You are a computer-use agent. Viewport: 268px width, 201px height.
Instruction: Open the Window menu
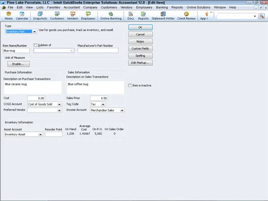[220, 8]
